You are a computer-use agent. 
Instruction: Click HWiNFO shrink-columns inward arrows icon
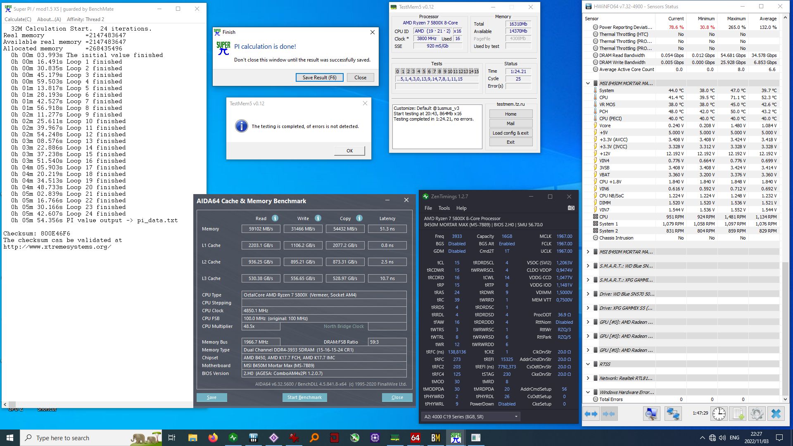tap(609, 414)
